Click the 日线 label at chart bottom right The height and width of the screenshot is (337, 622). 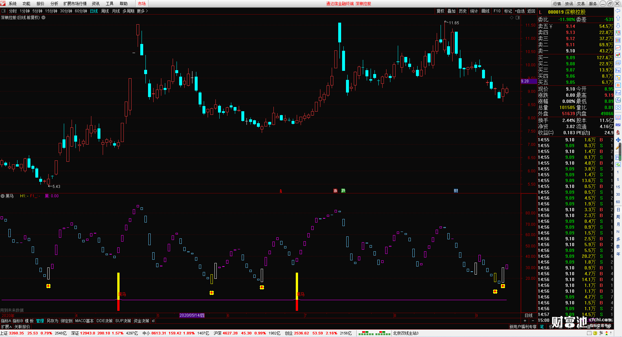[529, 315]
